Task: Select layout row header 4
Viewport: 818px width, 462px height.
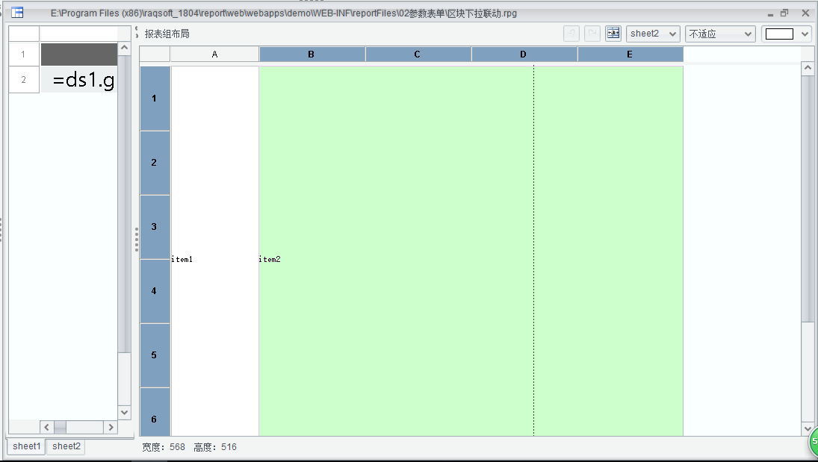Action: (155, 291)
